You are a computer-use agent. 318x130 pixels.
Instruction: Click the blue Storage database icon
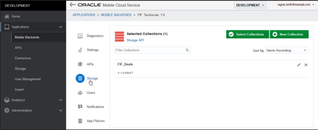click(80, 78)
